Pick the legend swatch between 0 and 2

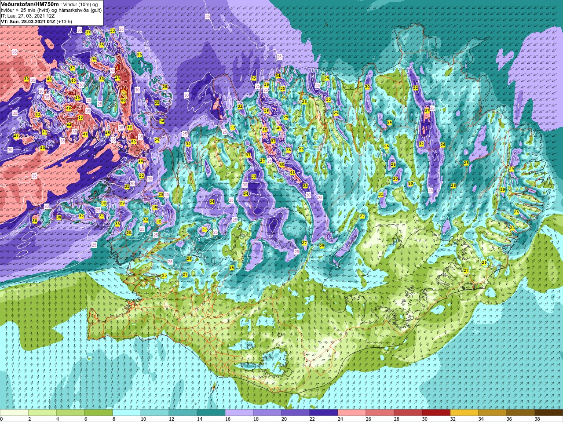[14, 413]
